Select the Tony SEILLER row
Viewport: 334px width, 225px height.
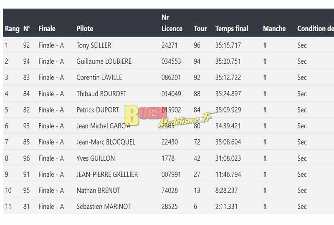pos(169,45)
